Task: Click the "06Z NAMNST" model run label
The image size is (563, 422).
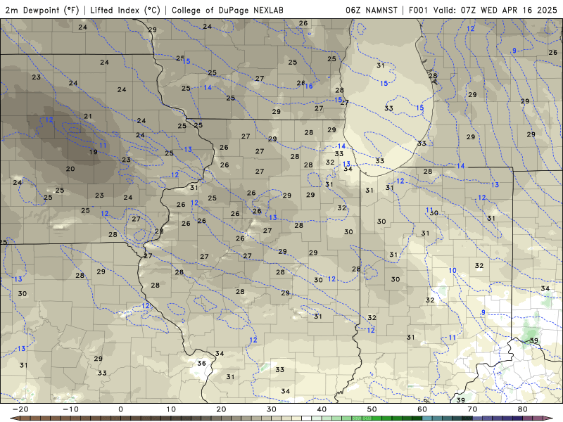Action: click(x=372, y=10)
